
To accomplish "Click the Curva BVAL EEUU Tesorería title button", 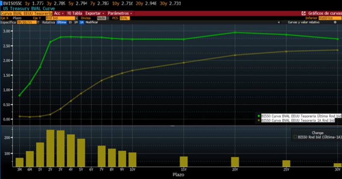I will tap(26, 13).
